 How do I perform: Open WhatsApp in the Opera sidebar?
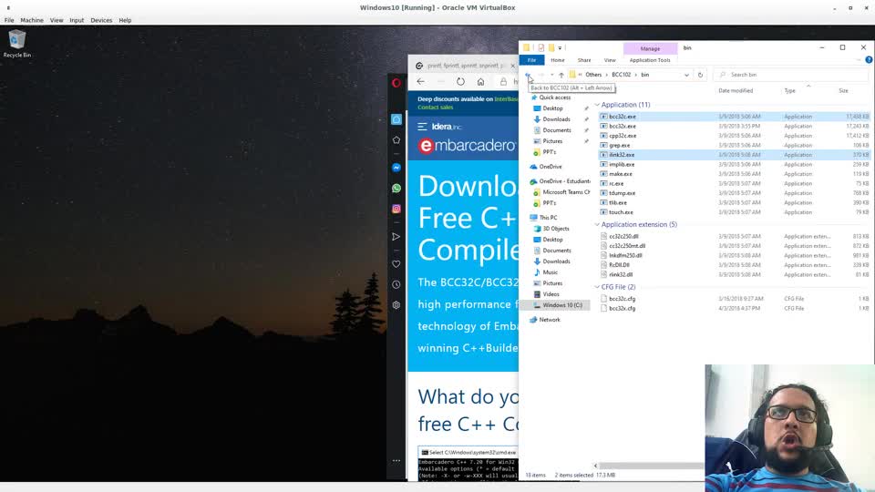tap(396, 188)
